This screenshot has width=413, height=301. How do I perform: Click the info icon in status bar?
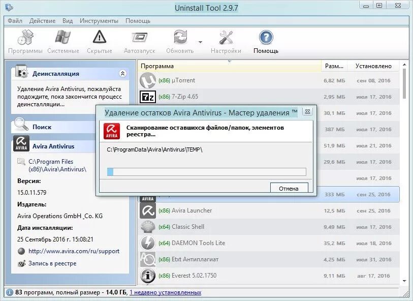tap(10, 292)
